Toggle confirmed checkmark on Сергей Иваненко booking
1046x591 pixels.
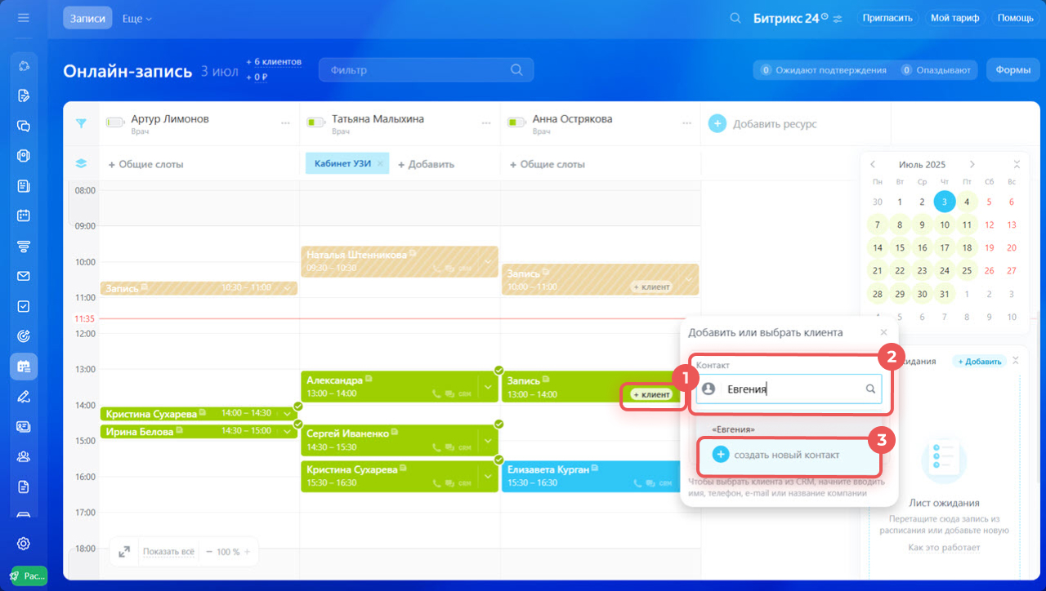pyautogui.click(x=498, y=424)
